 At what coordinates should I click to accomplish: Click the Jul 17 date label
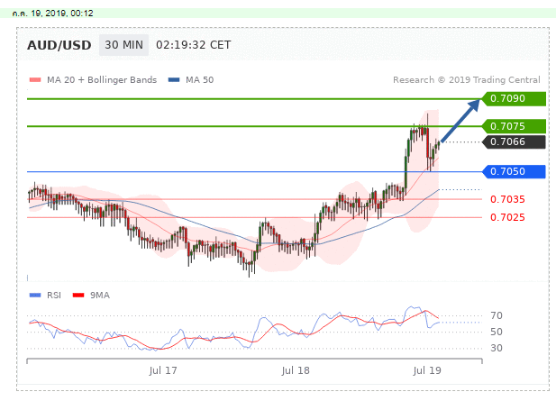[163, 371]
